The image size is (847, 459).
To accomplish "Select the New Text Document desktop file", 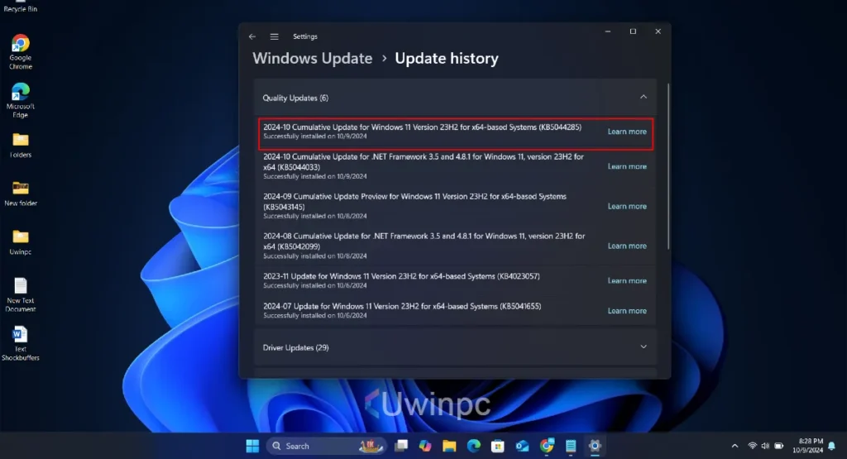I will click(21, 295).
